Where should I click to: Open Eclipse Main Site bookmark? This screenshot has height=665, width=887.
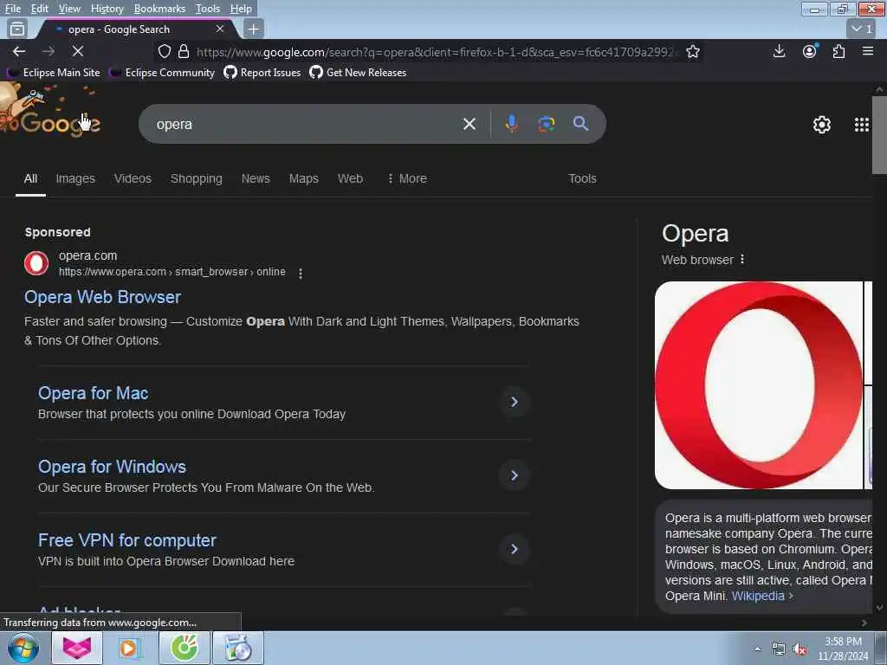[55, 73]
